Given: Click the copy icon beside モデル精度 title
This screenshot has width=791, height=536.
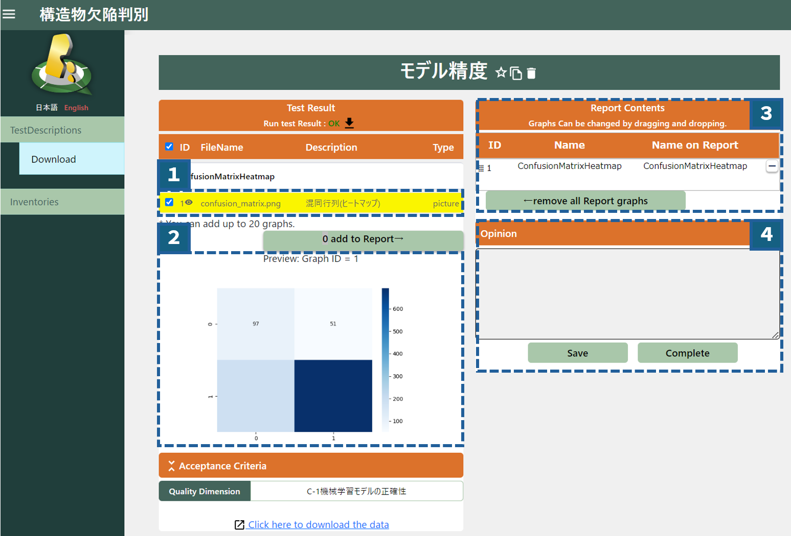Looking at the screenshot, I should click(516, 74).
